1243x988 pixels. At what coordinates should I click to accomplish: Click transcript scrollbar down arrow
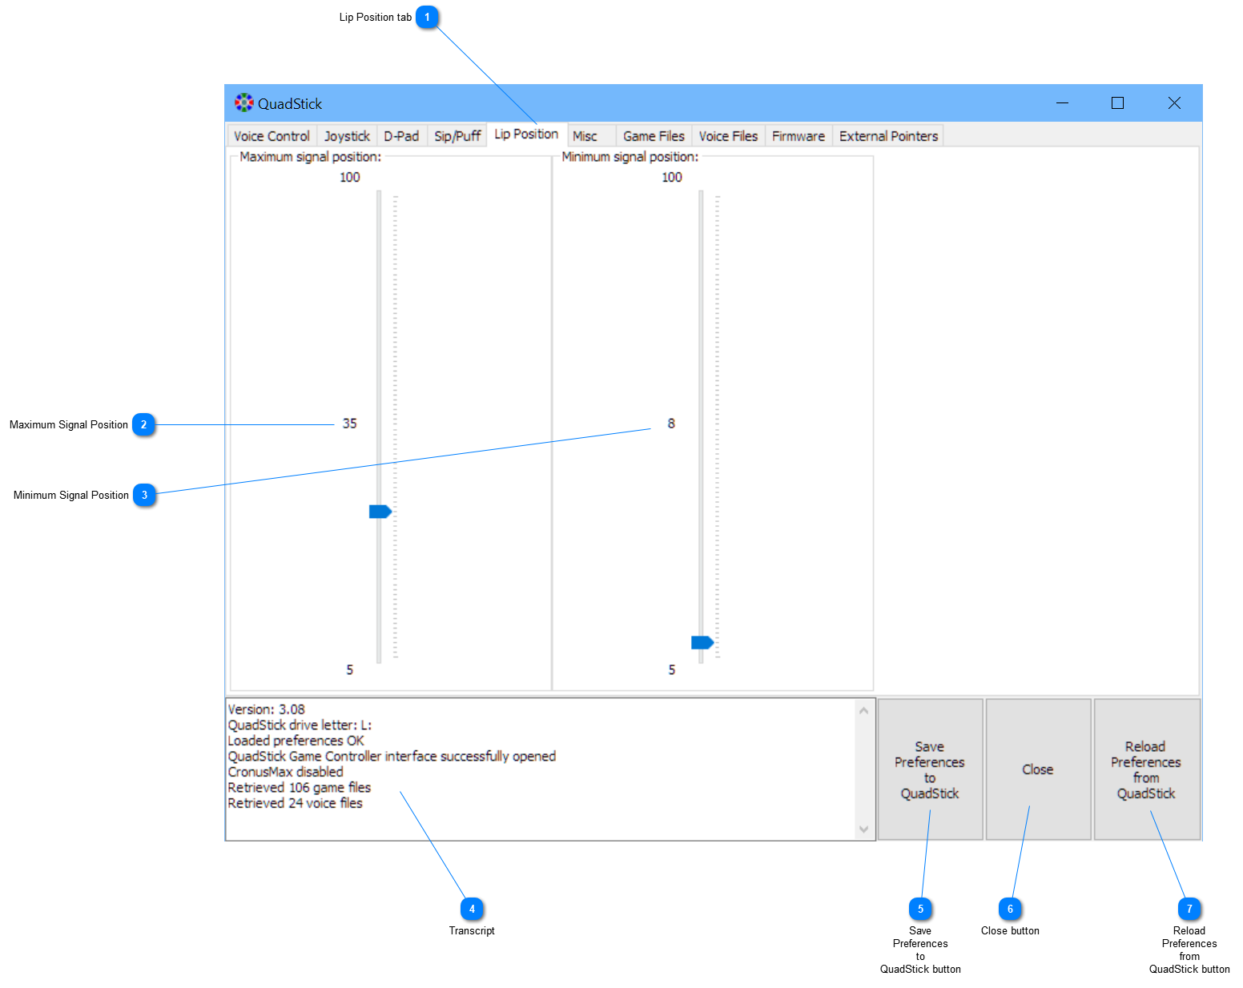(x=863, y=829)
